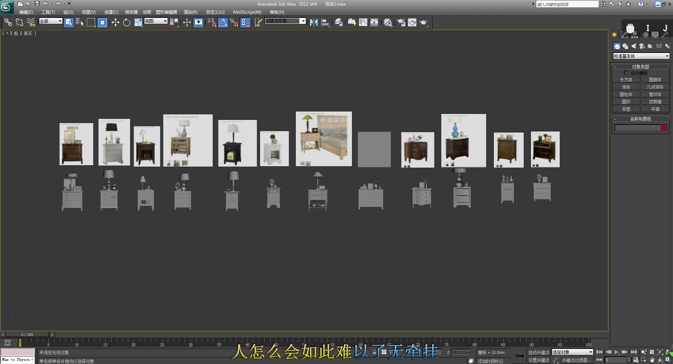Open Rendered Frame Window teapot icon
This screenshot has height=364, width=673.
pos(412,22)
